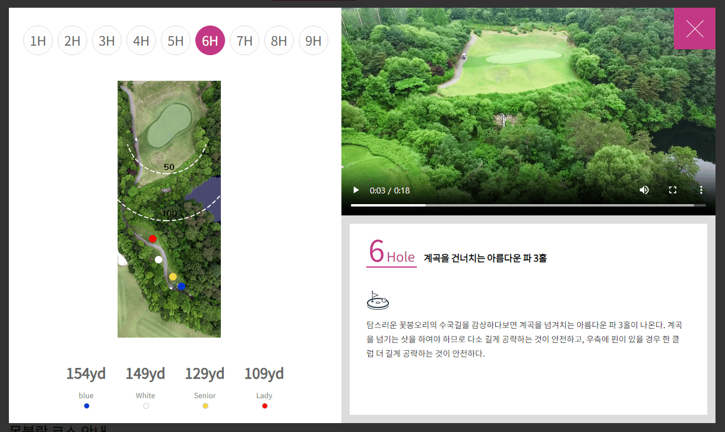This screenshot has height=432, width=725.
Task: Click the yellow Senior tee dot marker
Action: pos(205,405)
